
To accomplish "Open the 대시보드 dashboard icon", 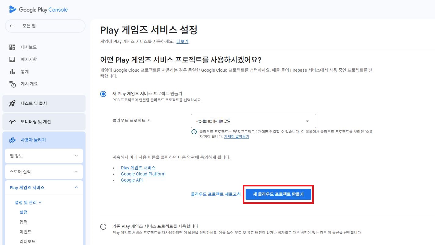I will (12, 47).
